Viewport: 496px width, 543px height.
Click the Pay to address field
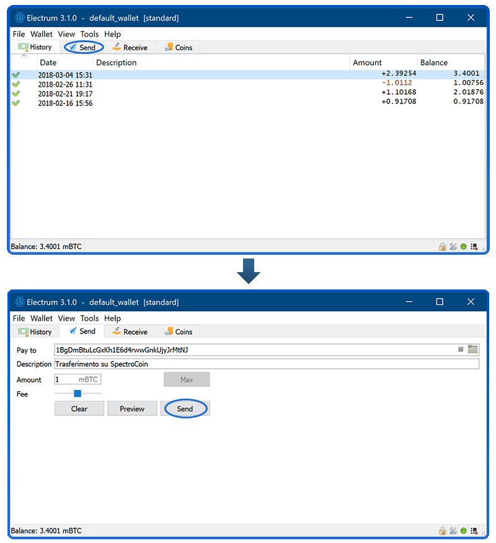(267, 350)
